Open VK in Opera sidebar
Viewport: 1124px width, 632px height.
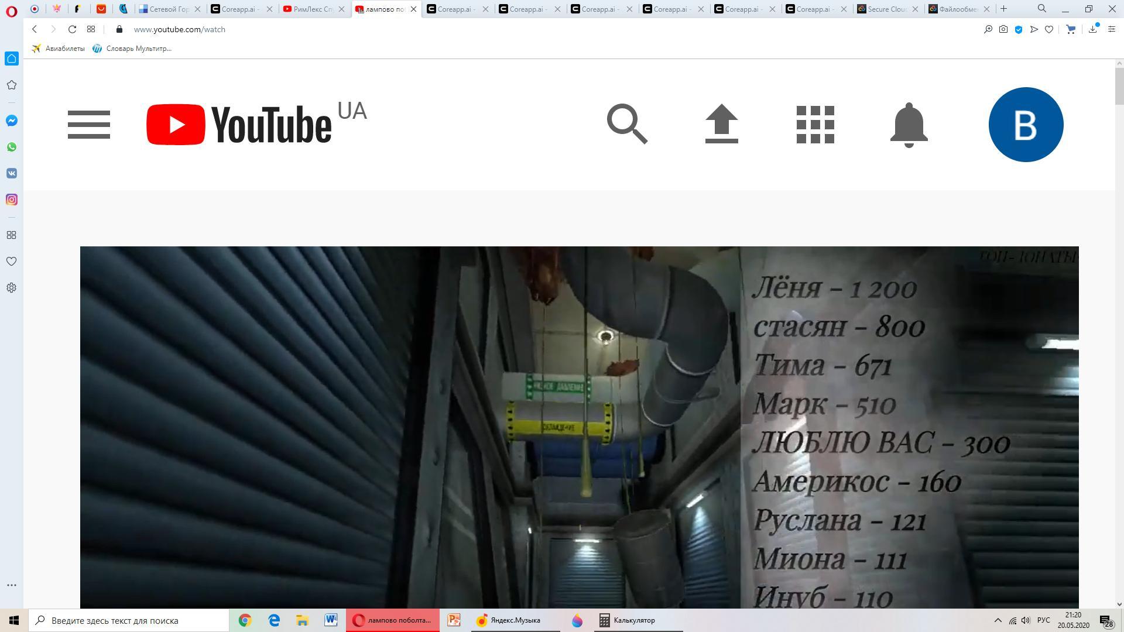[x=11, y=173]
